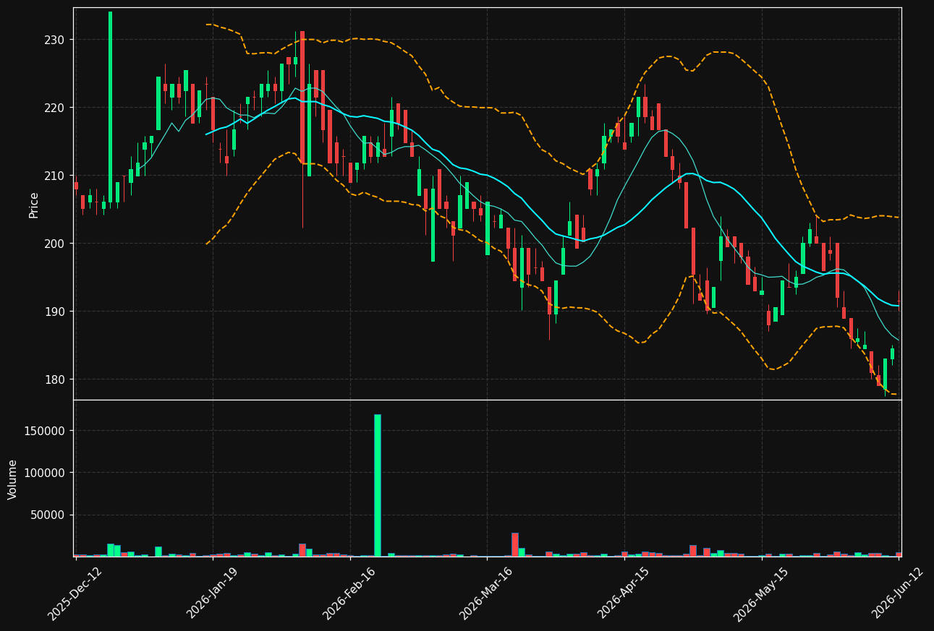Click the 2026-Feb-16 date label
This screenshot has height=631, width=934.
[349, 593]
